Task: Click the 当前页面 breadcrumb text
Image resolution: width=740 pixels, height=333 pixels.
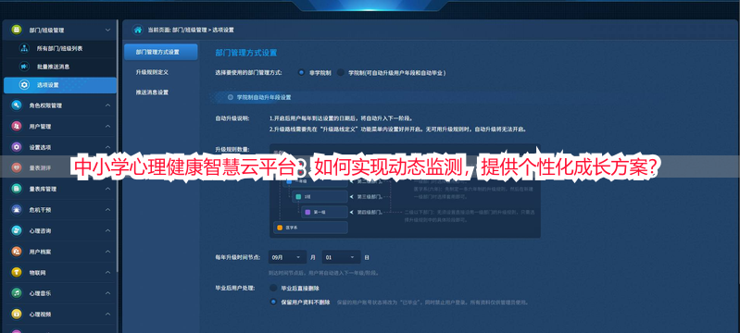Action: click(x=190, y=30)
